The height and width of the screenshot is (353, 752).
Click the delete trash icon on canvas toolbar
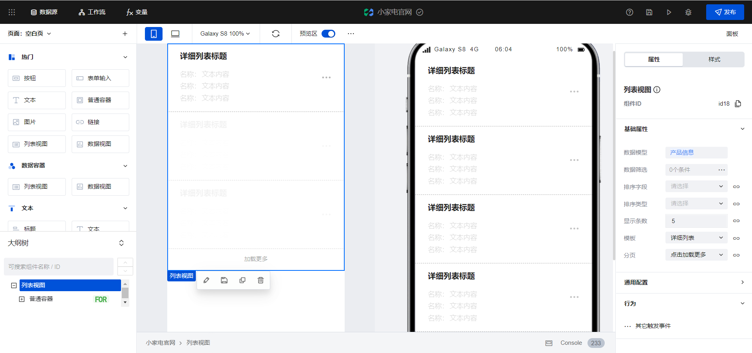[260, 280]
